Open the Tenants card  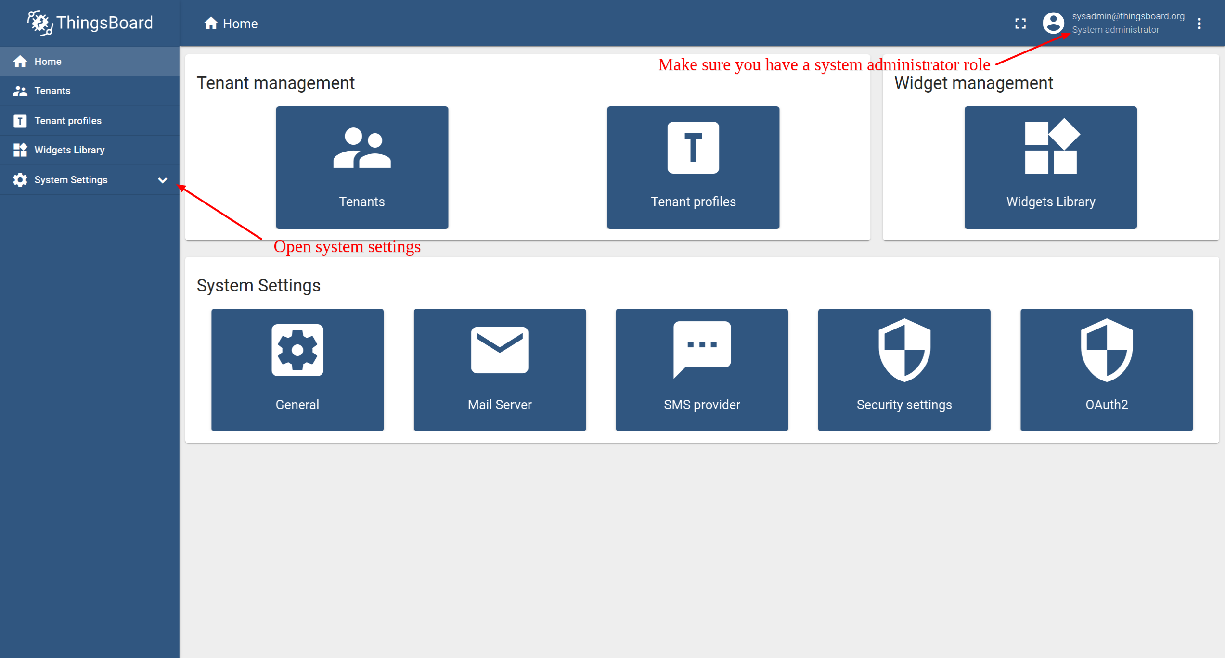[x=362, y=167]
